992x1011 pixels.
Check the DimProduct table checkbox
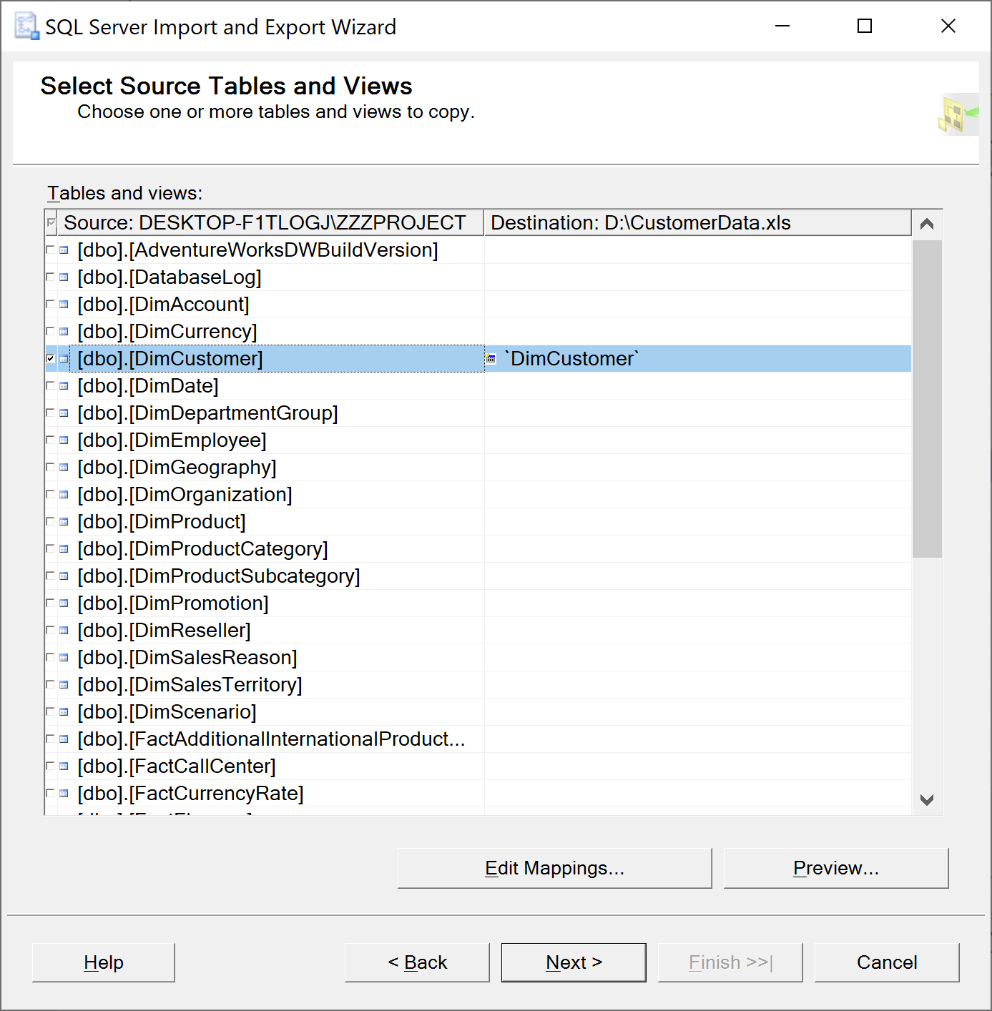point(50,521)
